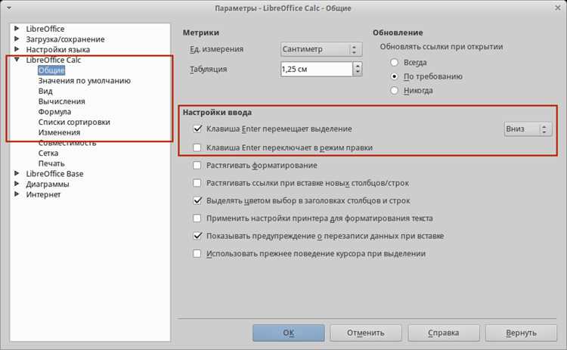Viewport: 567px width, 350px height.
Task: Select the Общие tree item
Action: click(51, 70)
